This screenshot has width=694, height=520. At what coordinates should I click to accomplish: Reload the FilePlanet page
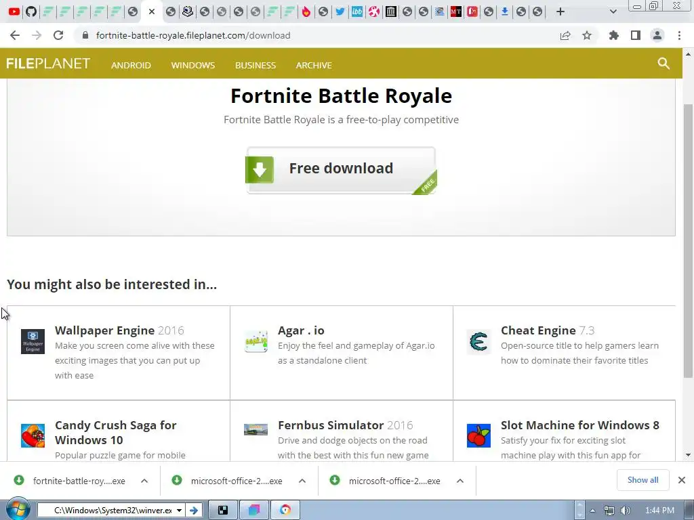58,35
